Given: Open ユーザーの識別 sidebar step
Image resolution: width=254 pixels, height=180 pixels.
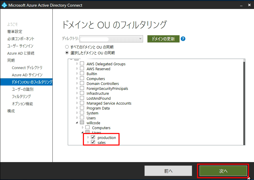Looking at the screenshot, I should coord(23,89).
